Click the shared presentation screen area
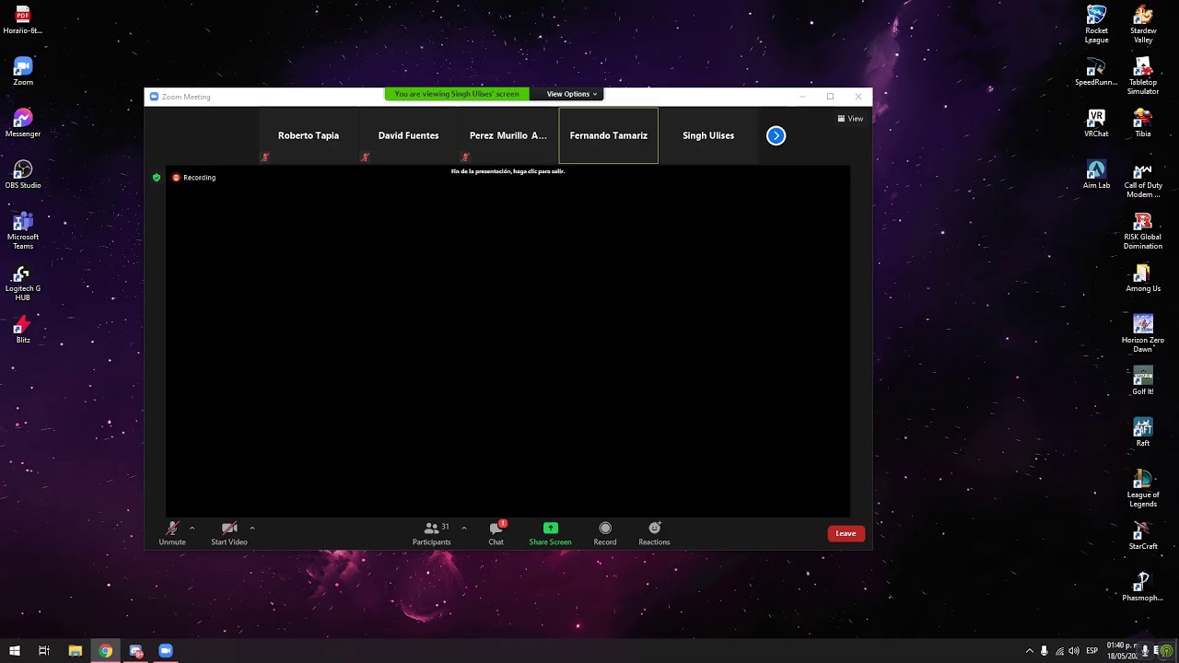 pyautogui.click(x=508, y=342)
